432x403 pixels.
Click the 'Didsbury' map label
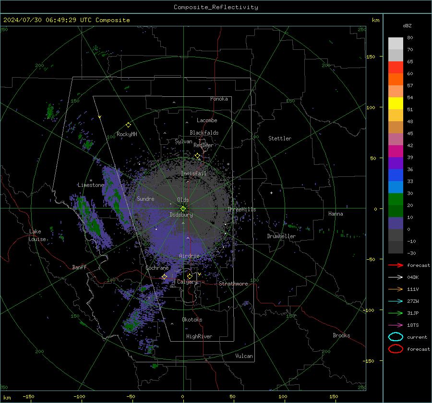(181, 215)
